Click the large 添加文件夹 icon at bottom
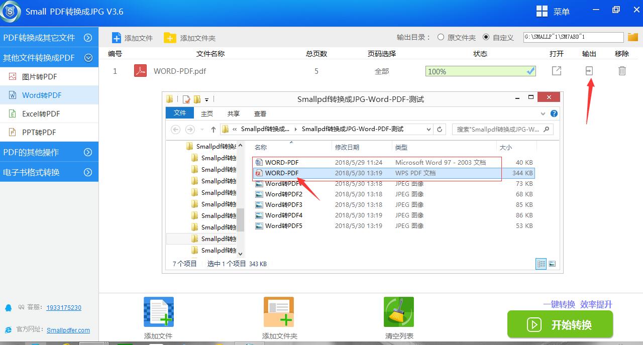The height and width of the screenshot is (345, 643). [279, 312]
